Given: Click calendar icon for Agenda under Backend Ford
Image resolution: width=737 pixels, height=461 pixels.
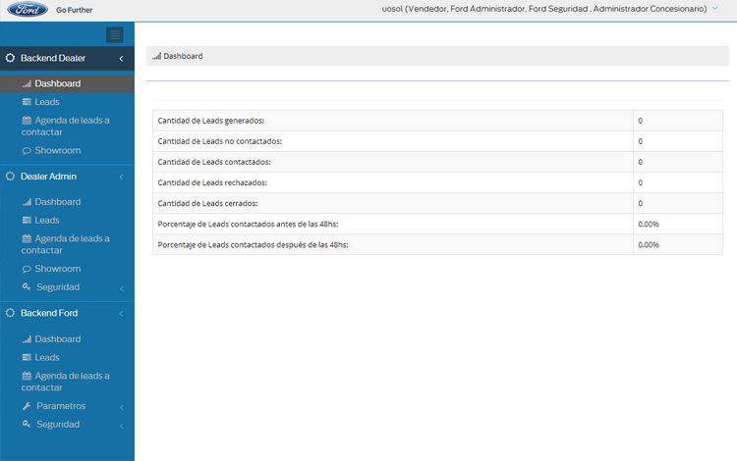Looking at the screenshot, I should pyautogui.click(x=27, y=376).
